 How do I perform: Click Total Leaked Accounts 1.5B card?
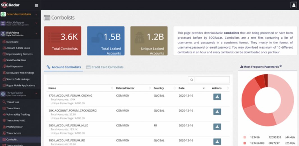coord(106,41)
